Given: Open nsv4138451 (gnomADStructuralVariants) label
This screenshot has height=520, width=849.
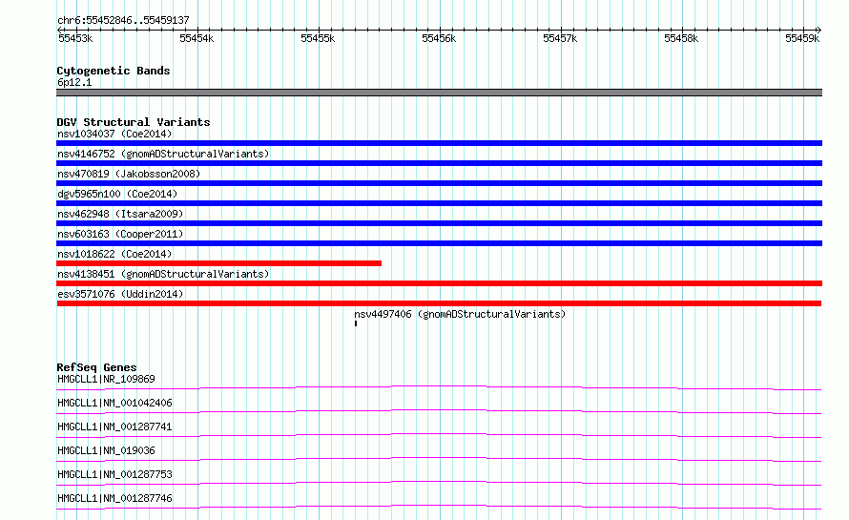Looking at the screenshot, I should (x=163, y=274).
